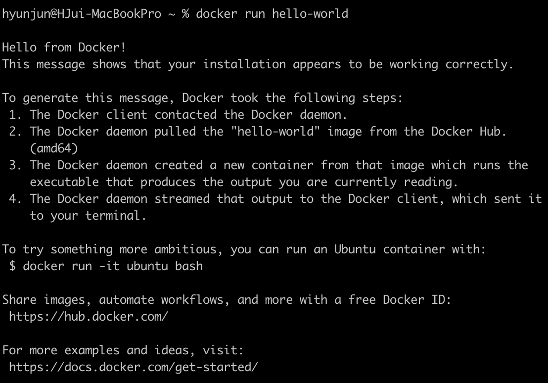Open the https://hub.docker.com/ link
The width and height of the screenshot is (548, 383).
point(89,317)
